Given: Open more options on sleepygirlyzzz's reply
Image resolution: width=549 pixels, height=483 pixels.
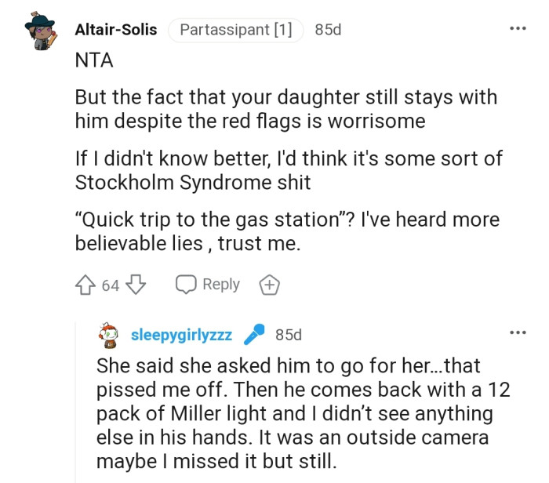Looking at the screenshot, I should pyautogui.click(x=517, y=332).
